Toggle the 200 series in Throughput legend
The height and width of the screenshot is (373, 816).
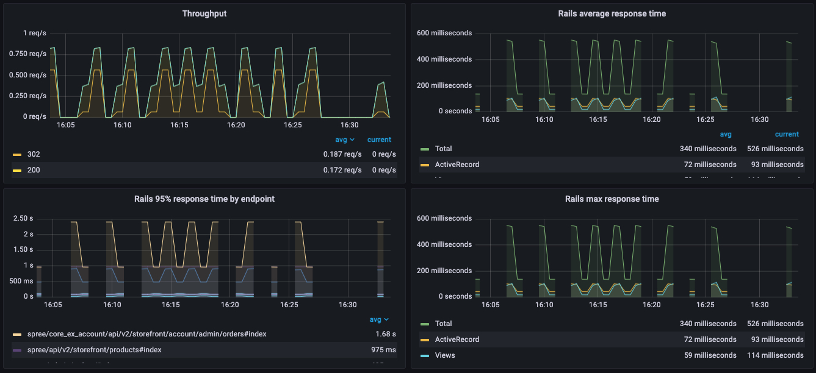(x=34, y=170)
